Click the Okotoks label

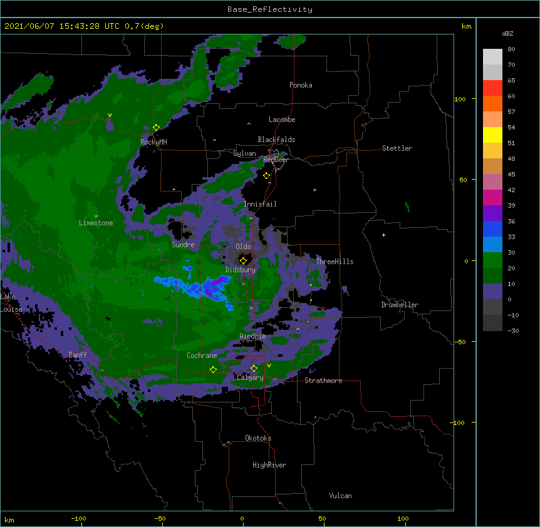pos(258,439)
